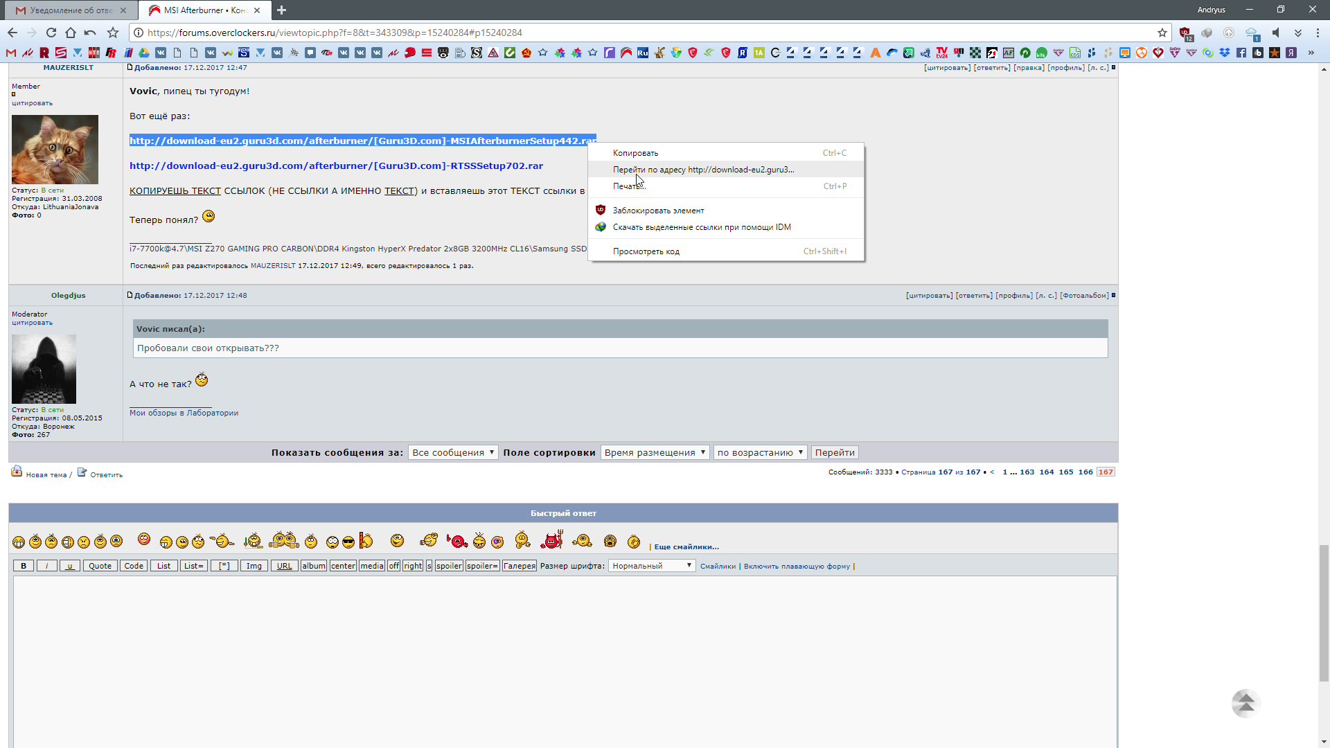Viewport: 1330px width, 748px height.
Task: Open font size 'Нормальный' dropdown
Action: pos(651,566)
